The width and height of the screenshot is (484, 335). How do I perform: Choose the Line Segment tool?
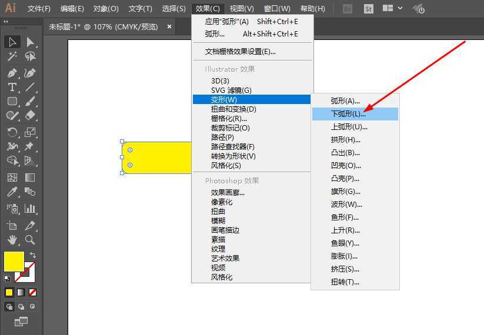(x=30, y=88)
